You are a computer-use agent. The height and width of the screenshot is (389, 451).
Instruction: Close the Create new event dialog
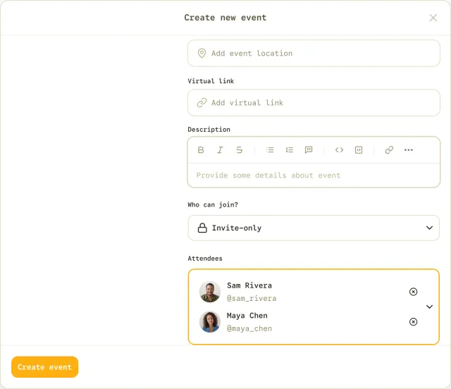point(433,18)
